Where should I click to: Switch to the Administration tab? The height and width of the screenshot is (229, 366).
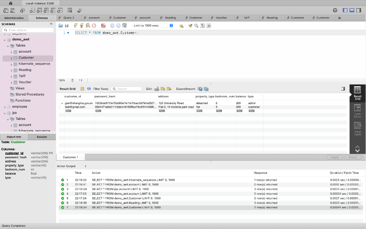pyautogui.click(x=14, y=18)
